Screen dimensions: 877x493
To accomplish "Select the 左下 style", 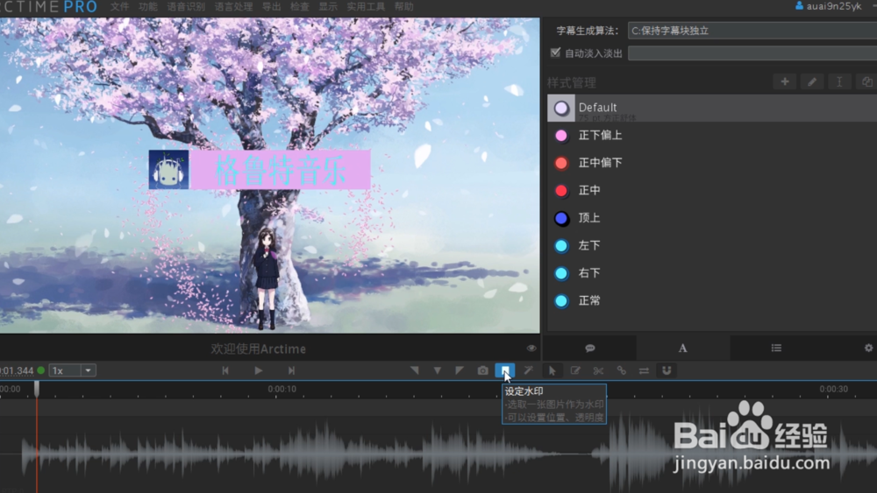I will click(589, 246).
